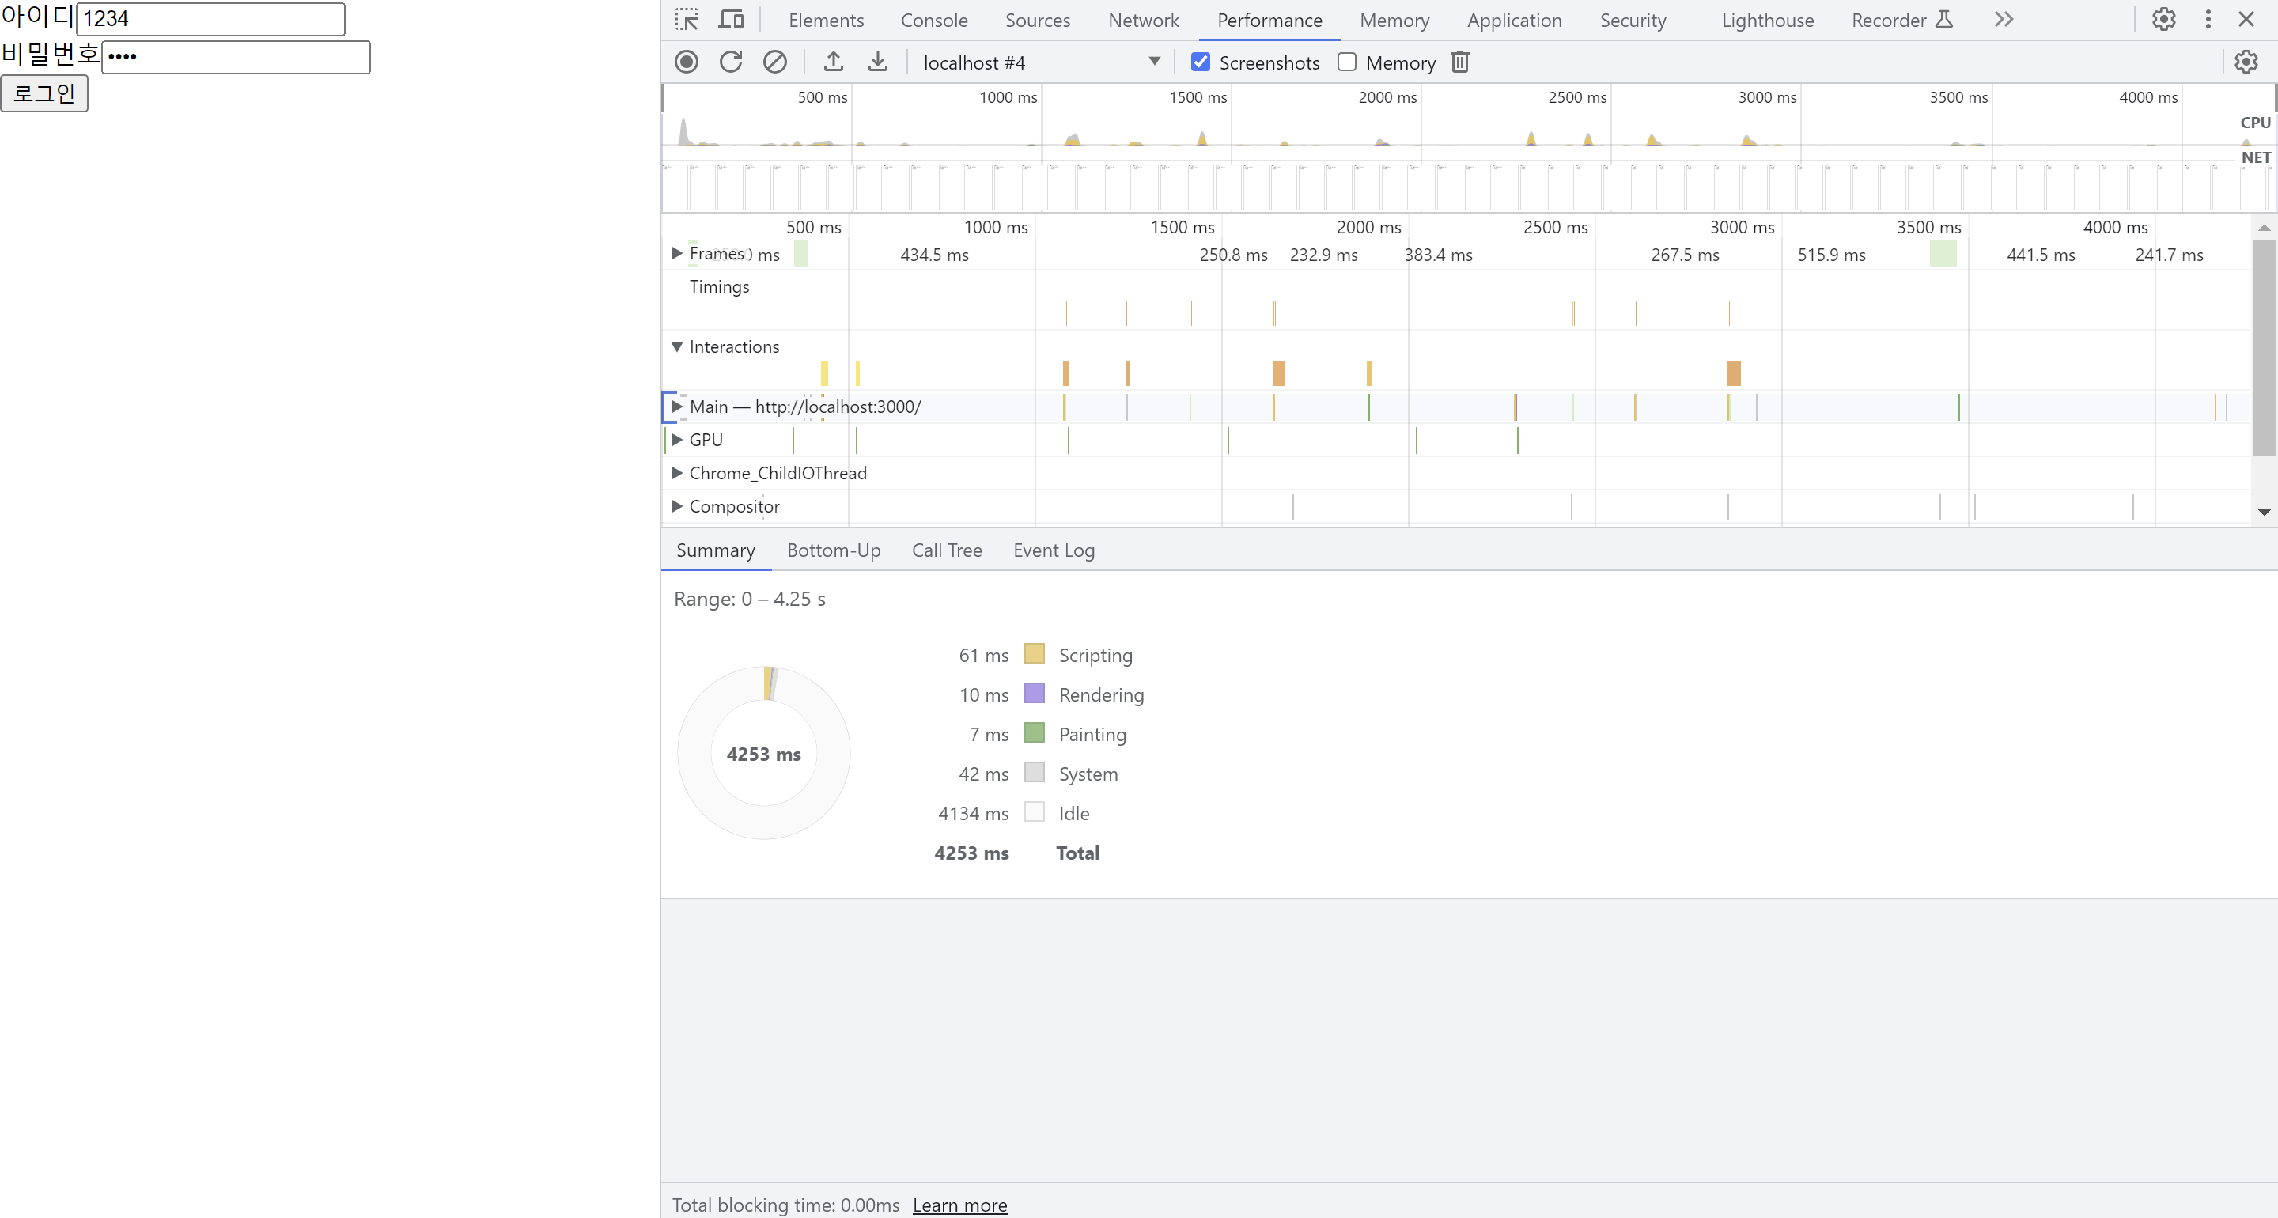Open the Learn more link
The height and width of the screenshot is (1218, 2278).
click(x=959, y=1205)
